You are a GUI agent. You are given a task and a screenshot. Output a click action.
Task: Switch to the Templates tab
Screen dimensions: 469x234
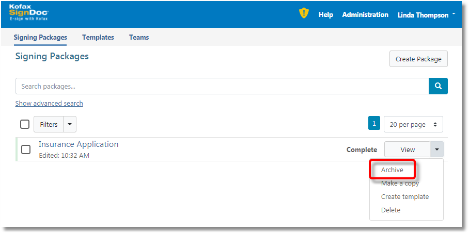(98, 37)
